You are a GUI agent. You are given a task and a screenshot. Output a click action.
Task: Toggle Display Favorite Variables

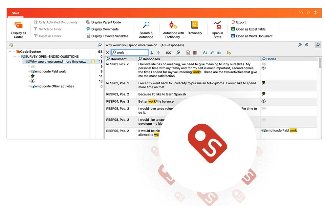coord(107,36)
